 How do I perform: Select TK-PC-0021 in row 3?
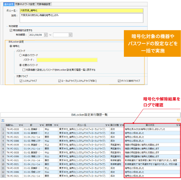point(13,137)
